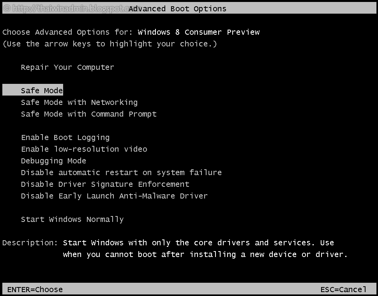378x296 pixels.
Task: Choose the highlighted Safe Mode entry
Action: 42,90
